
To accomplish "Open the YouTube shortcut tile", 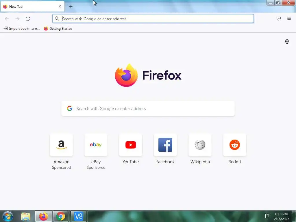I will (x=131, y=145).
